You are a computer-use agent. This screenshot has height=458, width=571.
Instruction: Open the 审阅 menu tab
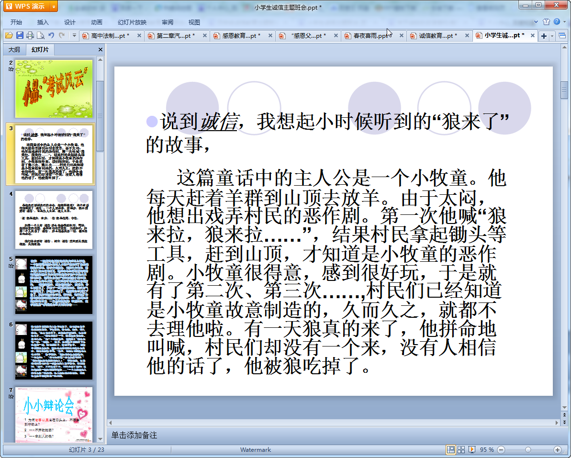click(168, 22)
